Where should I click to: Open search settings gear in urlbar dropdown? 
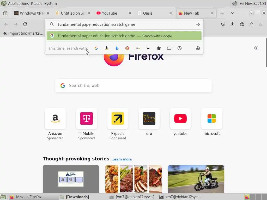198,48
